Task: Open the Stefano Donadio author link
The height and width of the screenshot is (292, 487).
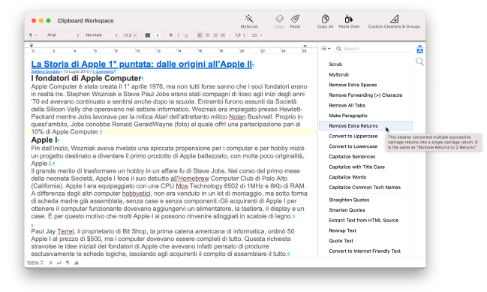Action: 46,71
